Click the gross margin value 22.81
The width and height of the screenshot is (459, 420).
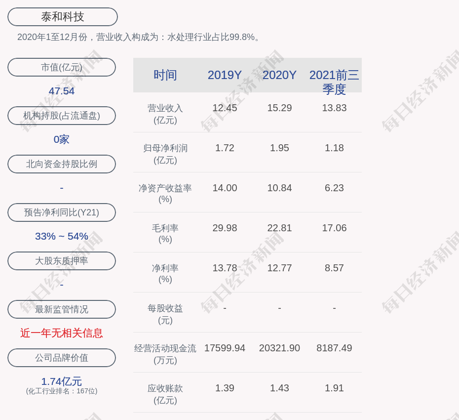279,228
